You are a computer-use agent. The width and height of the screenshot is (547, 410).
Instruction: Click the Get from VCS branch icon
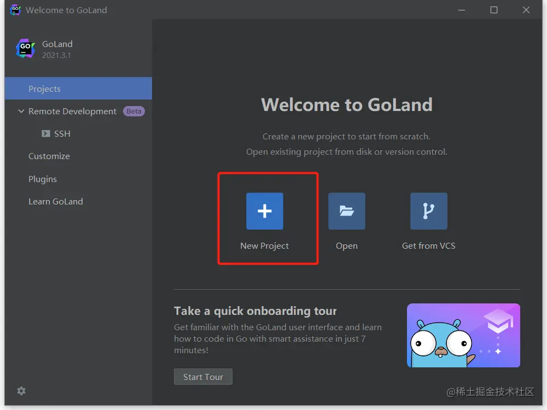[428, 211]
